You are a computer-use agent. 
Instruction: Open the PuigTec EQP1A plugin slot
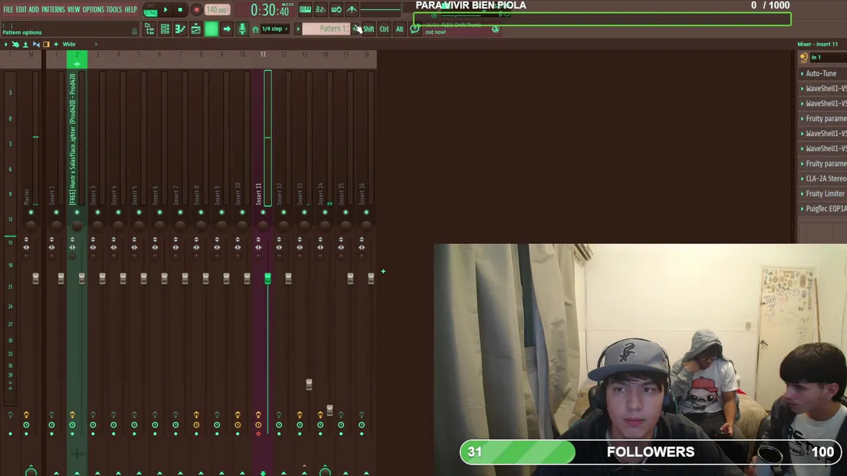point(823,209)
